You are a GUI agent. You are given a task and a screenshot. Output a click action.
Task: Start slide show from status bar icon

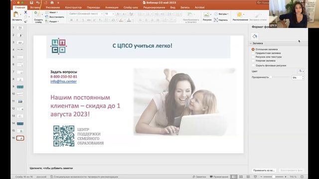(255, 177)
